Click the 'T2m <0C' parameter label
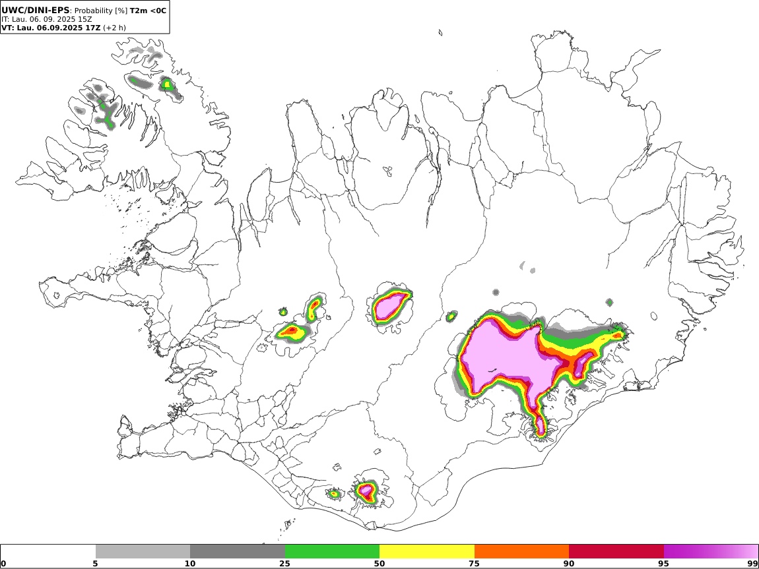The width and height of the screenshot is (759, 569). (x=148, y=10)
